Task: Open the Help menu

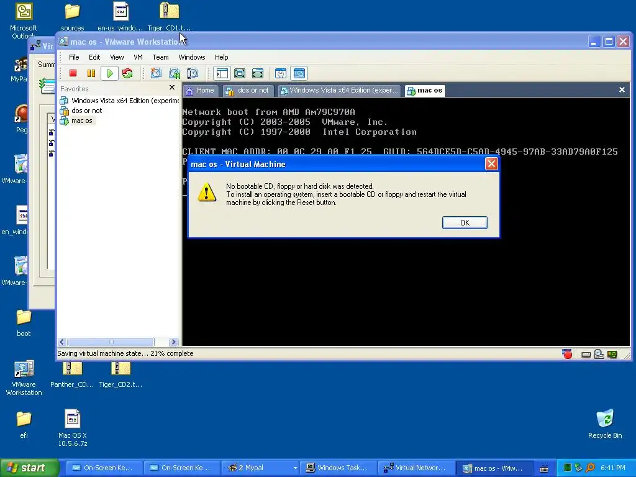Action: click(x=222, y=57)
